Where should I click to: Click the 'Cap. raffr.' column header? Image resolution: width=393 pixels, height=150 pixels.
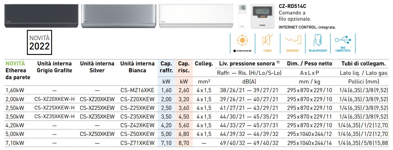(166, 67)
